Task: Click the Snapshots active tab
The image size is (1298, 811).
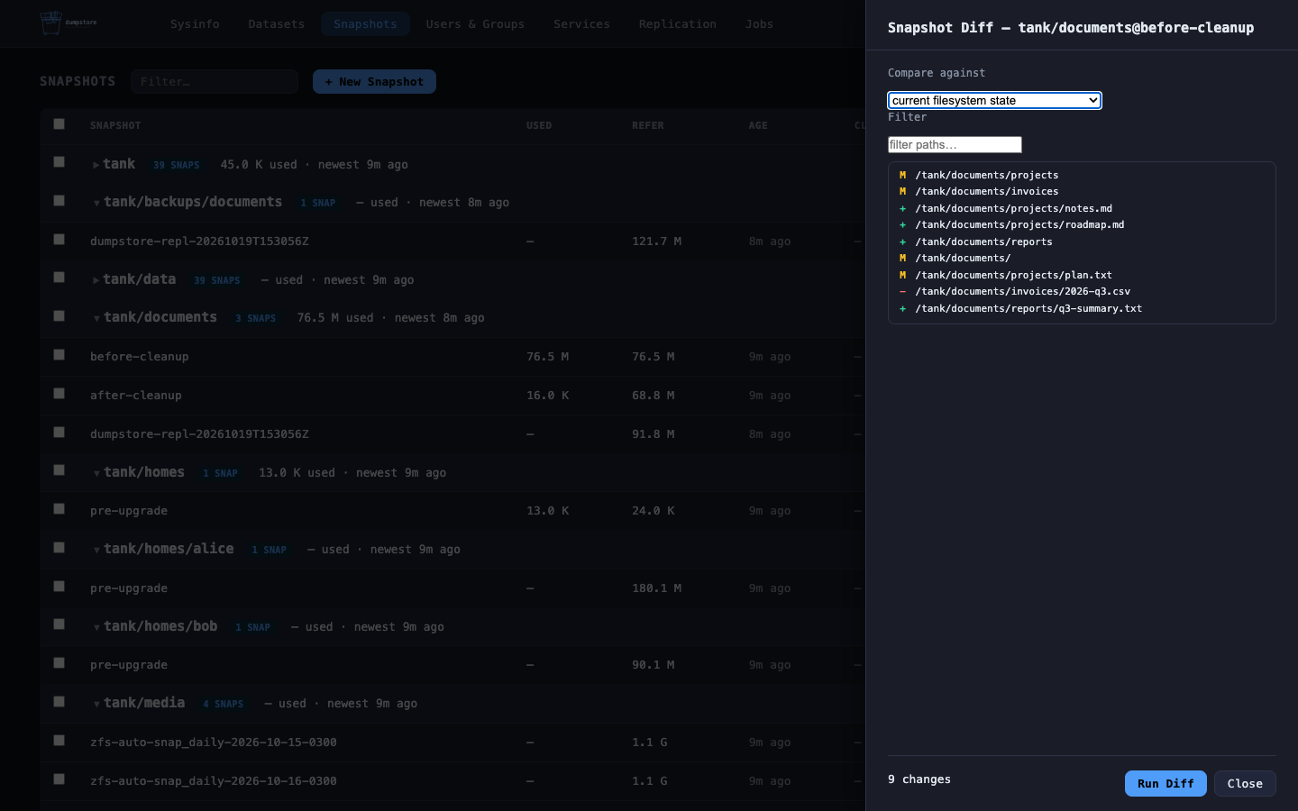Action: pyautogui.click(x=365, y=24)
